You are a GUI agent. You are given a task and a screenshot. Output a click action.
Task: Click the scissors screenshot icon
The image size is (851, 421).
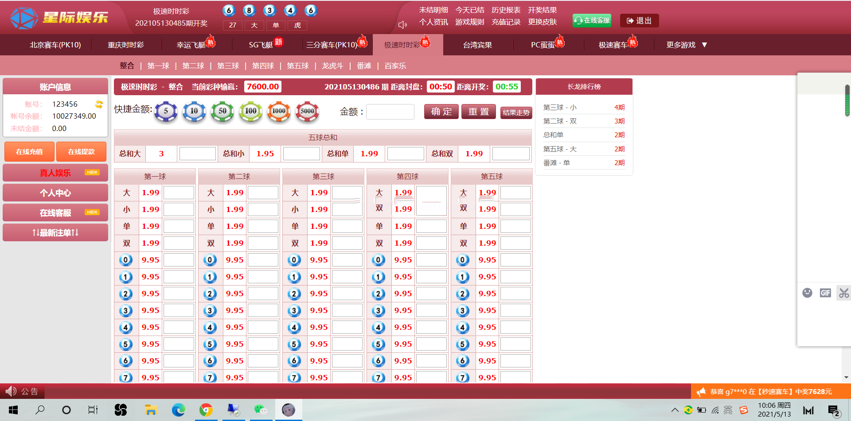tap(843, 293)
